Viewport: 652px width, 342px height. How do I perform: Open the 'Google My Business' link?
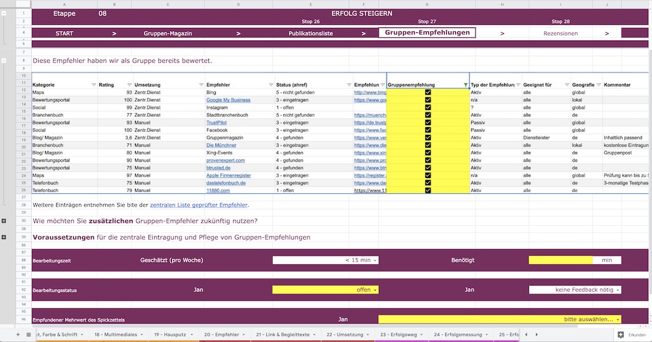[x=229, y=100]
